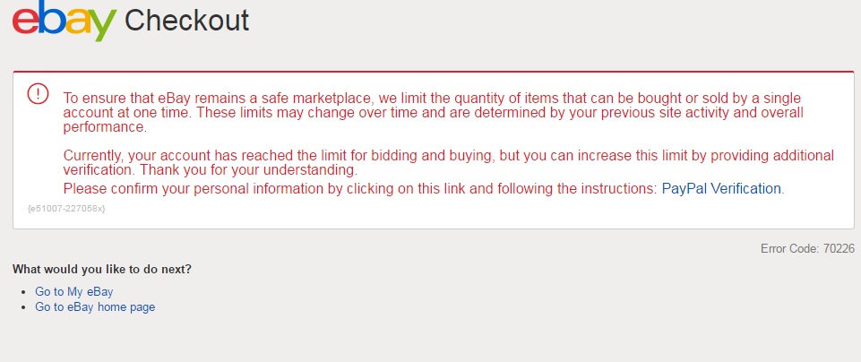Image resolution: width=861 pixels, height=362 pixels.
Task: Click the blue letter "b" in the logo
Action: pos(50,19)
